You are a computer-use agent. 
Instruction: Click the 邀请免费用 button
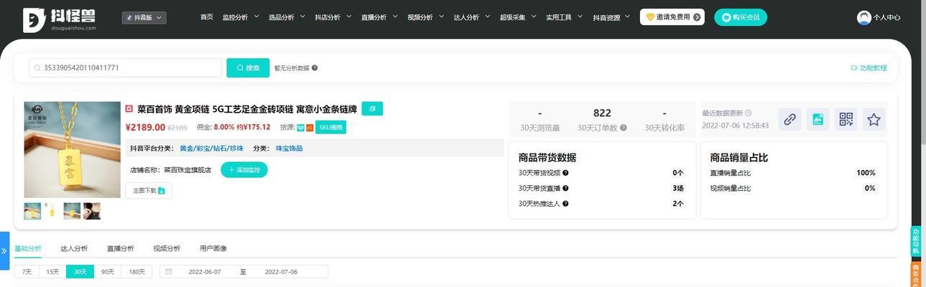click(672, 17)
